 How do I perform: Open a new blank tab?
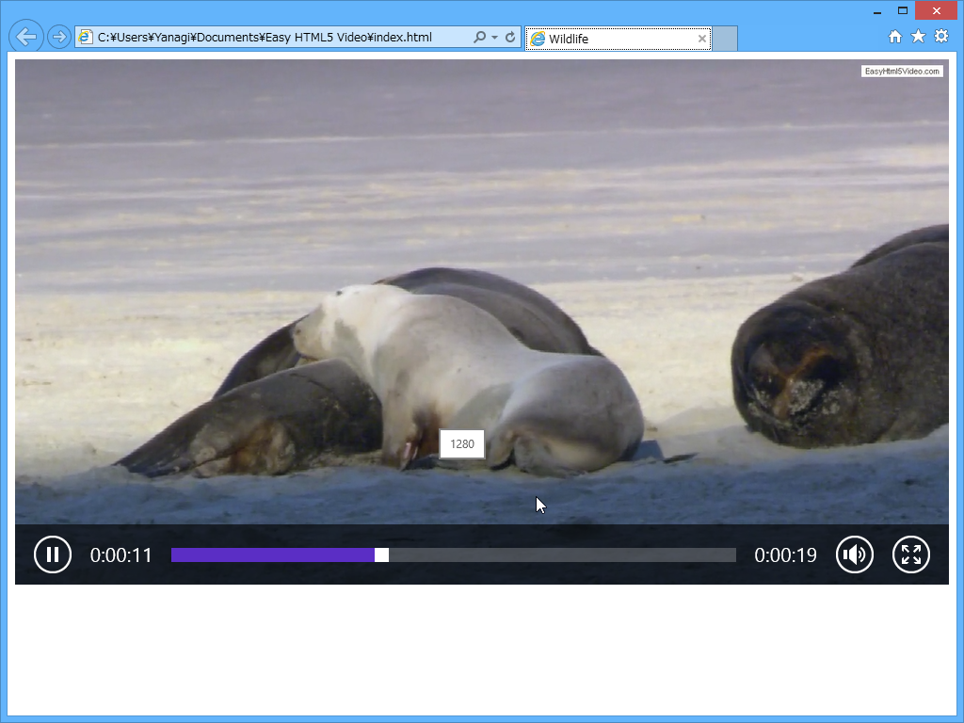click(x=724, y=39)
